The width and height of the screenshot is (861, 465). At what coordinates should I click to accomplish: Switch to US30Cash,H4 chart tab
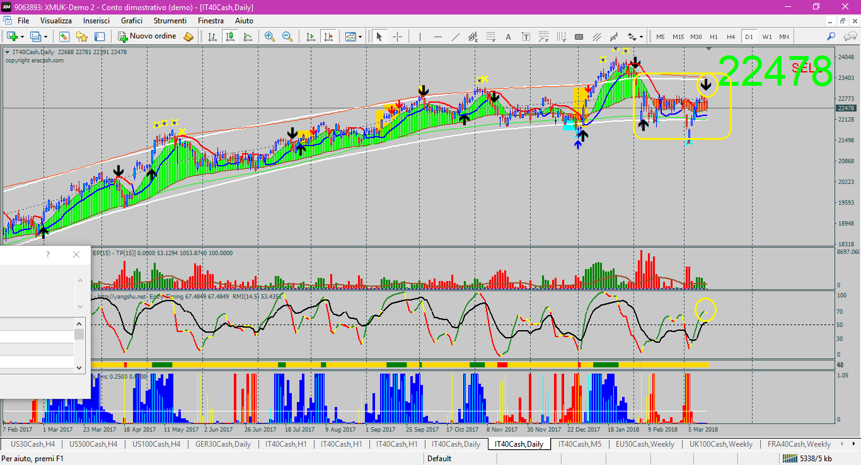pos(33,444)
